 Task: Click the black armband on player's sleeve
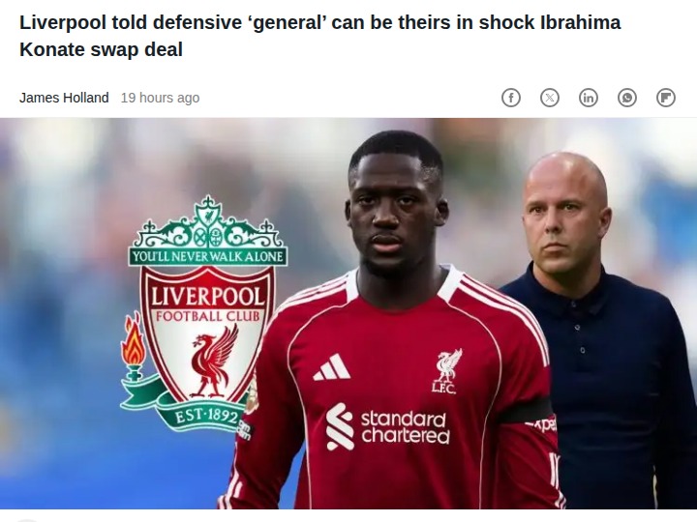tap(525, 411)
